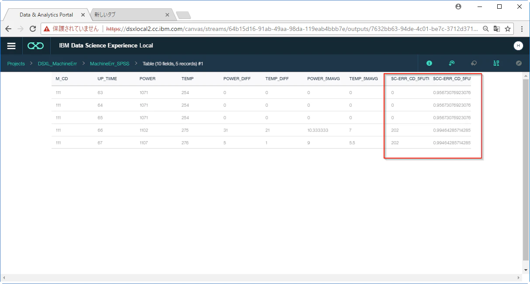Screen dimensions: 530x284
Task: Click the translate page icon
Action: coord(497,29)
